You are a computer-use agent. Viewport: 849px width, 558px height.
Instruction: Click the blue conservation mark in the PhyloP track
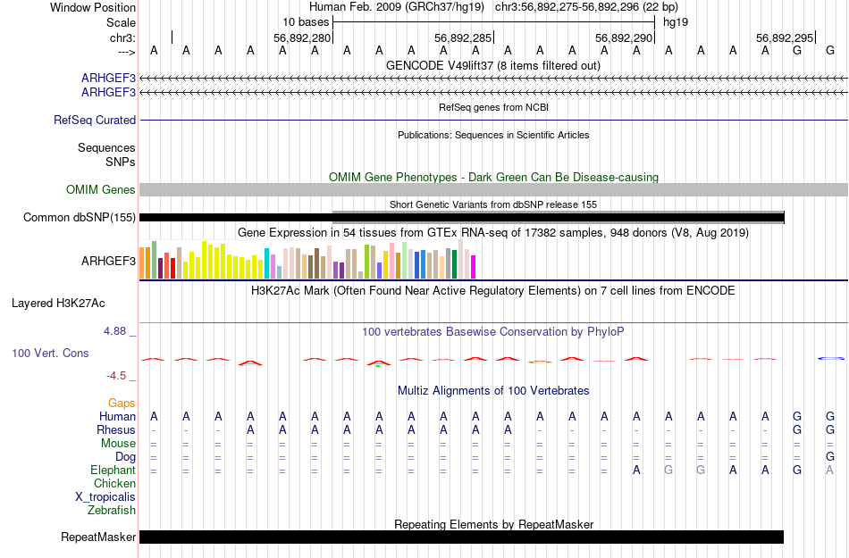[830, 358]
